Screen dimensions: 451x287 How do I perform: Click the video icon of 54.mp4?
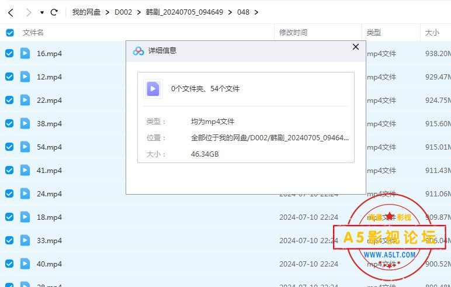[x=25, y=147]
